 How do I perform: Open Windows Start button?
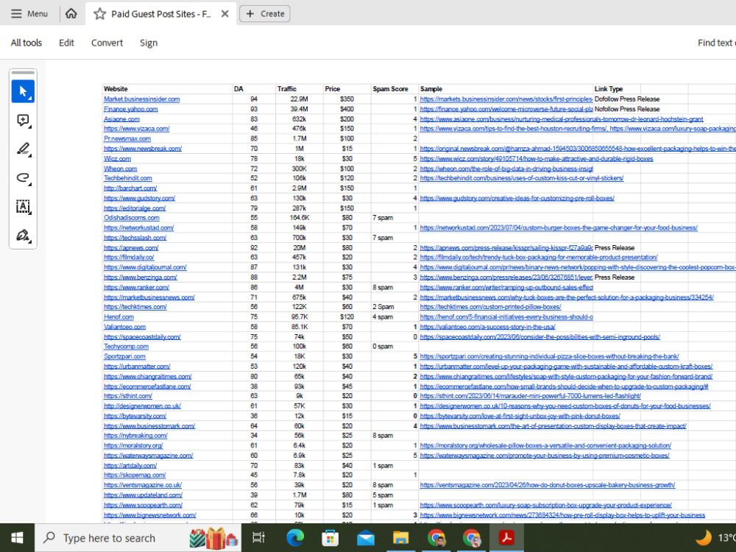coord(17,538)
